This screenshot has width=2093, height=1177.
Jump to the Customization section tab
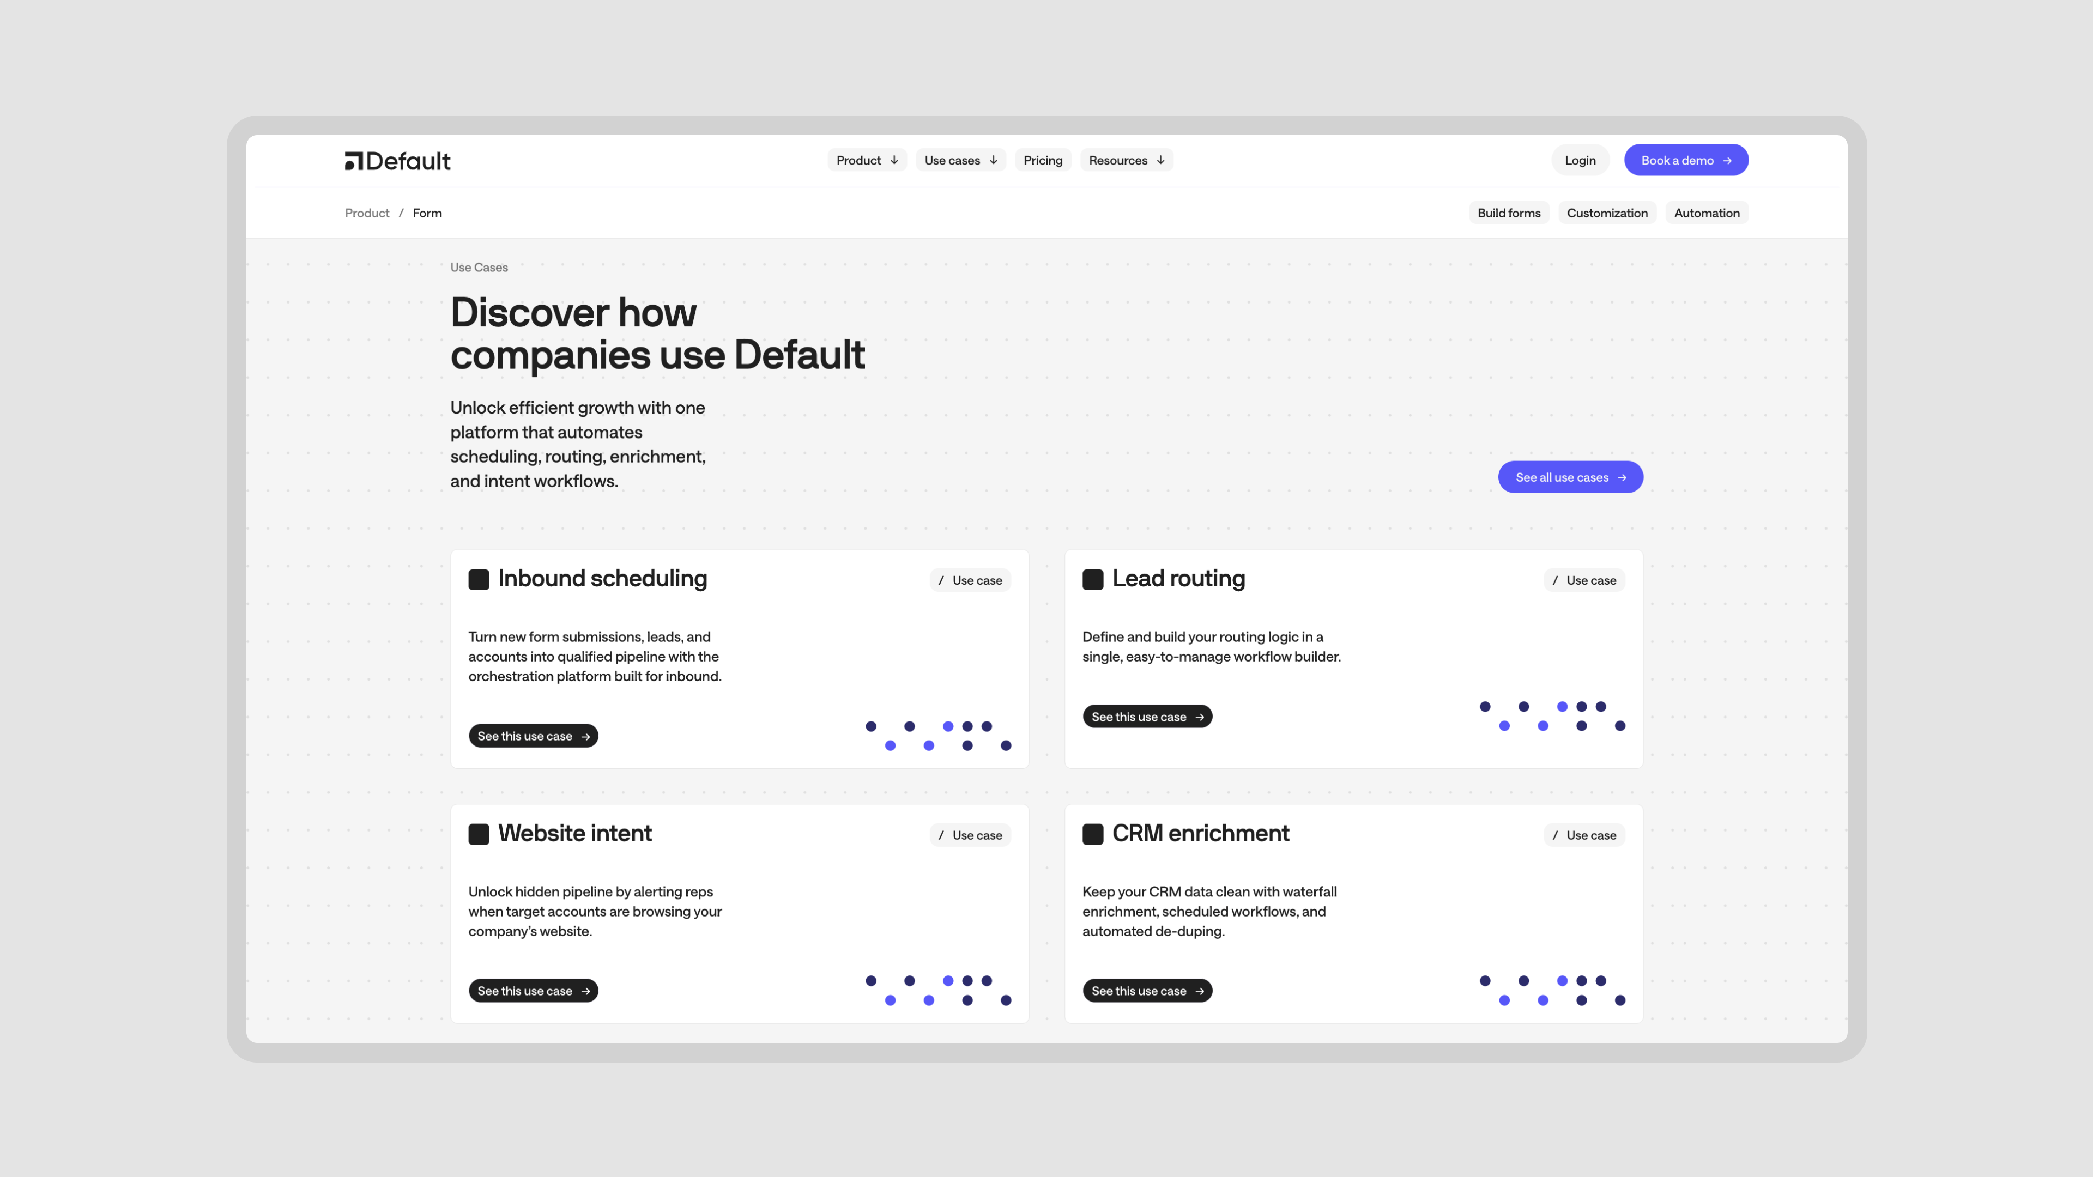tap(1606, 213)
